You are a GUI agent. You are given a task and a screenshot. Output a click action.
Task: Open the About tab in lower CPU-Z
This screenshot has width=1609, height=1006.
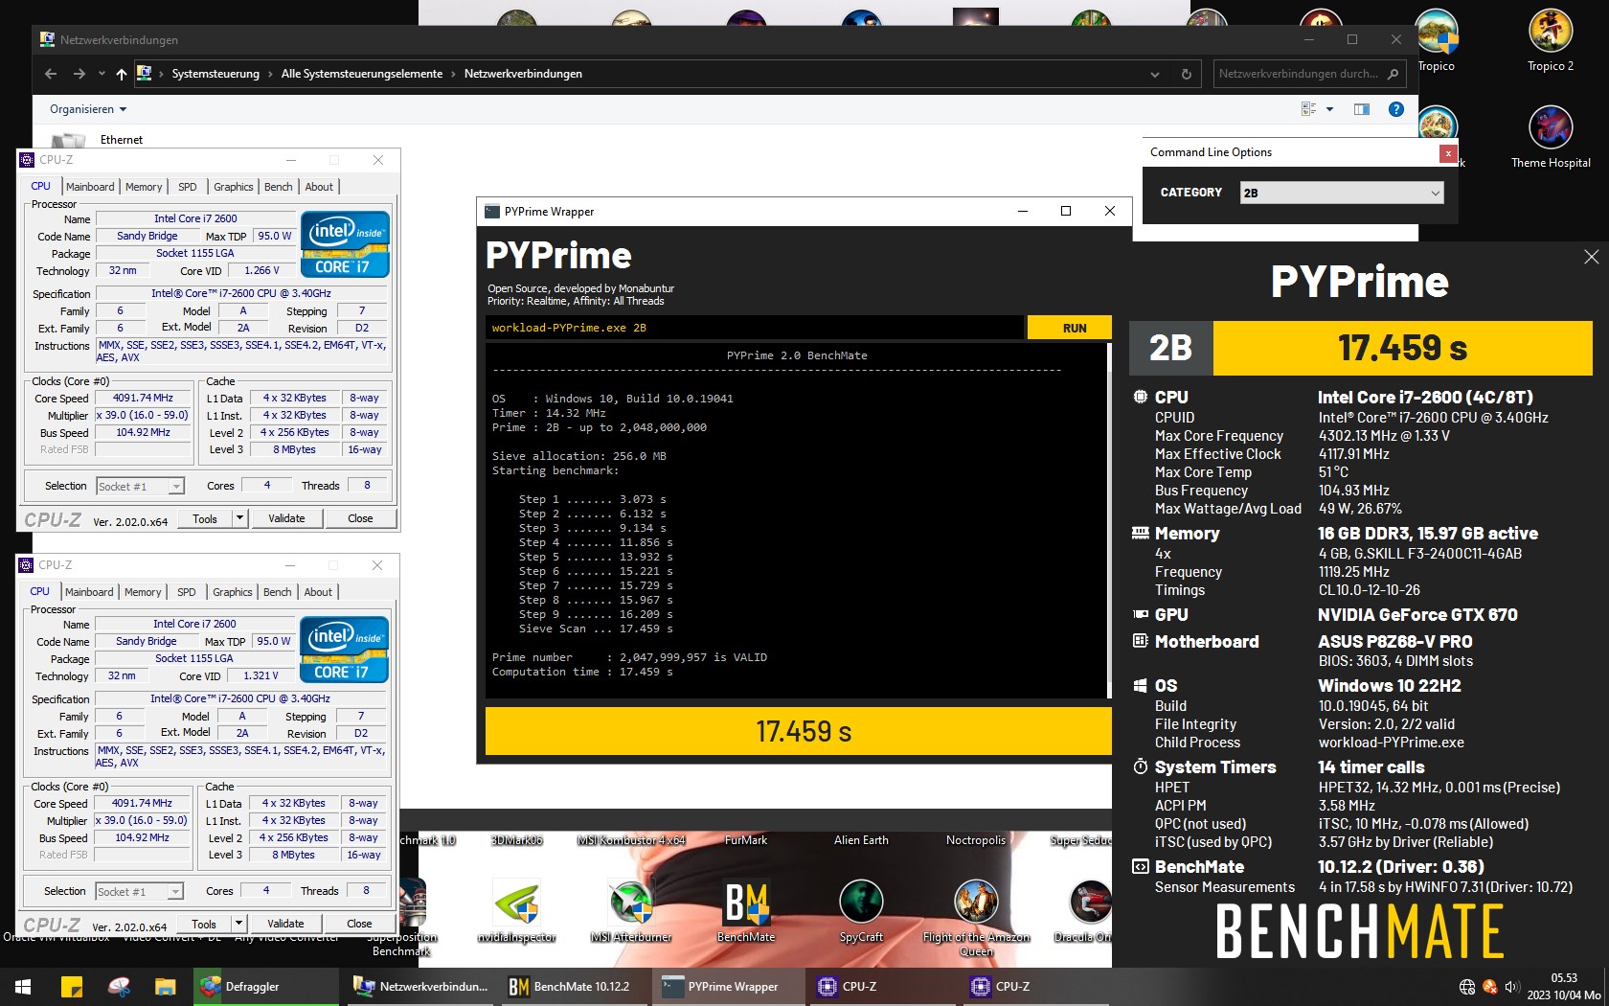tap(318, 592)
